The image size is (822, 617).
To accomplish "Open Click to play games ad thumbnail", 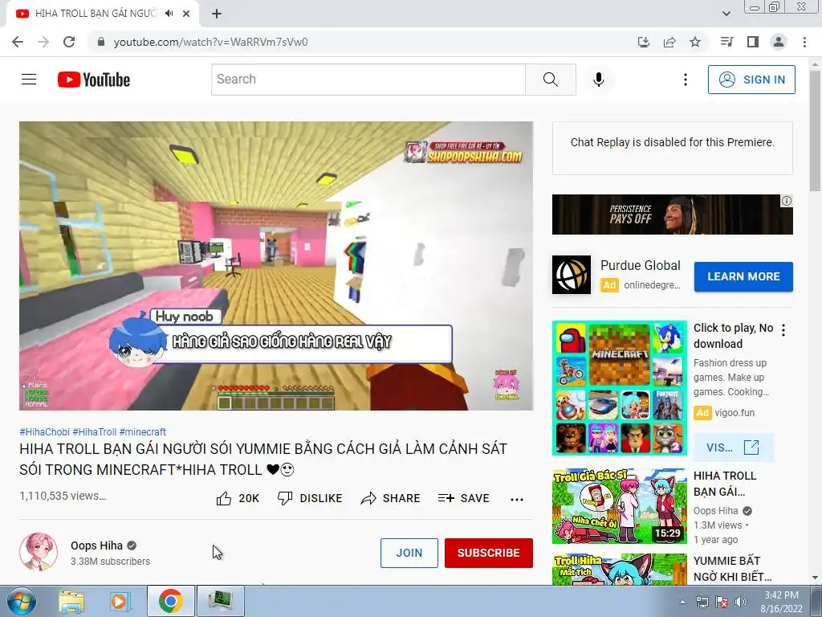I will tap(620, 388).
